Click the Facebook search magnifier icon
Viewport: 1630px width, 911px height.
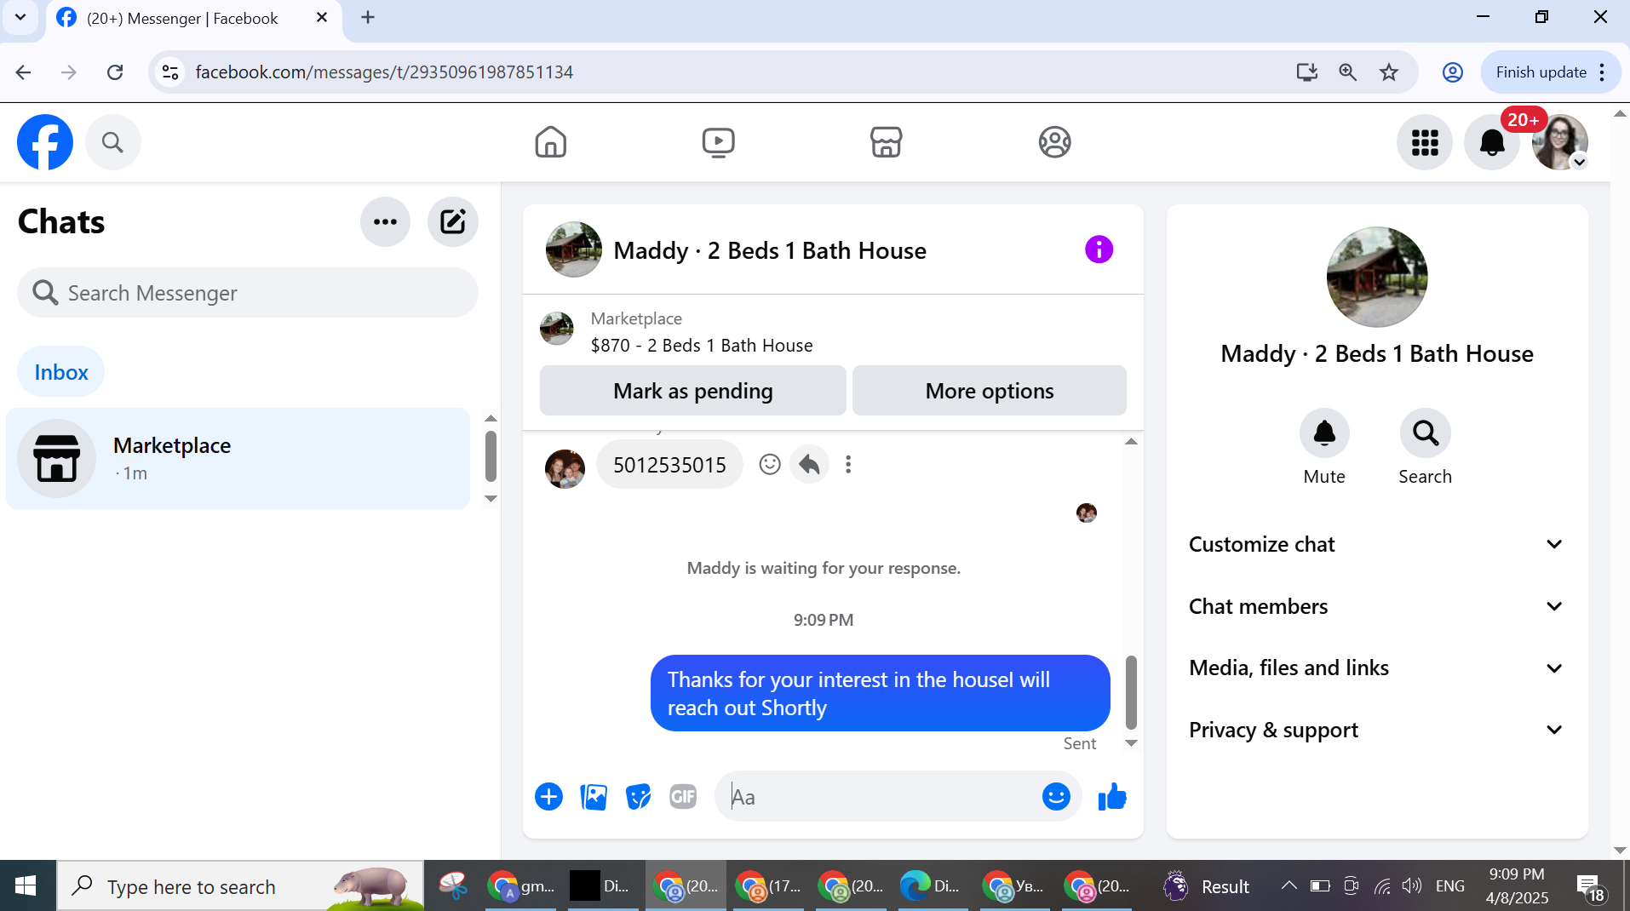point(112,142)
